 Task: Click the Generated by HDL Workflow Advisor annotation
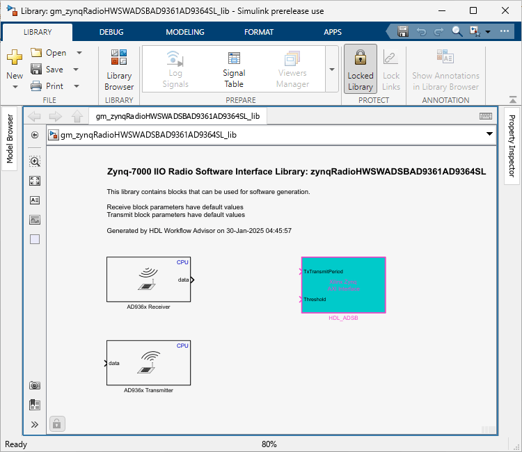199,230
